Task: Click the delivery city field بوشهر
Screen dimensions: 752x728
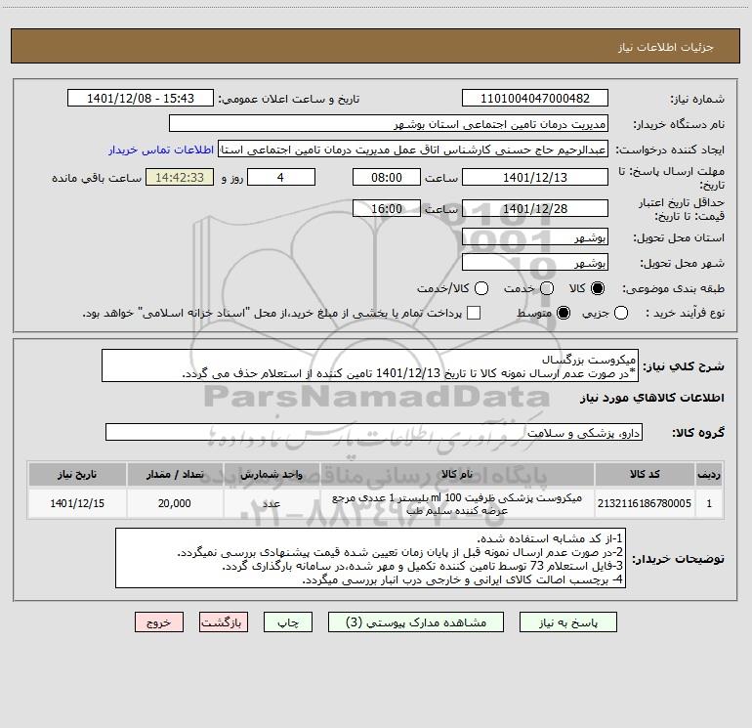Action: click(x=535, y=262)
